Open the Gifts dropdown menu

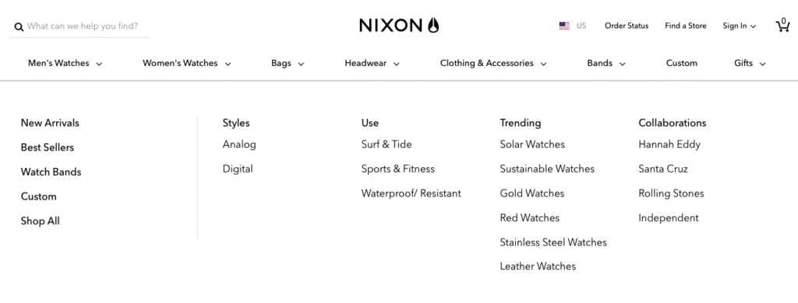pos(750,64)
